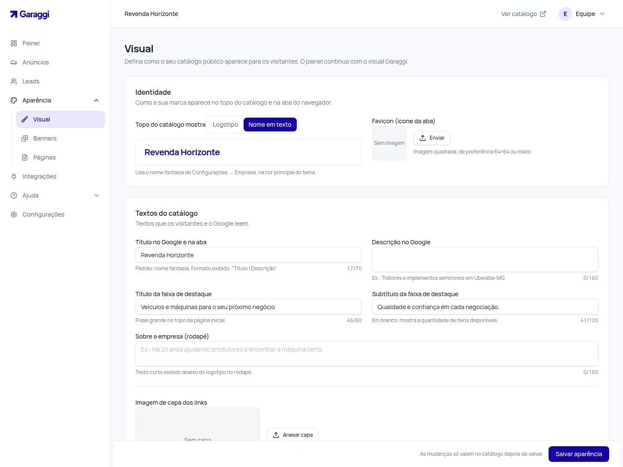Click the plug icon beside Integrações
Image resolution: width=623 pixels, height=467 pixels.
click(14, 176)
